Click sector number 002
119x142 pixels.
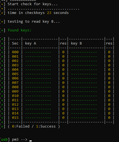point(15,61)
